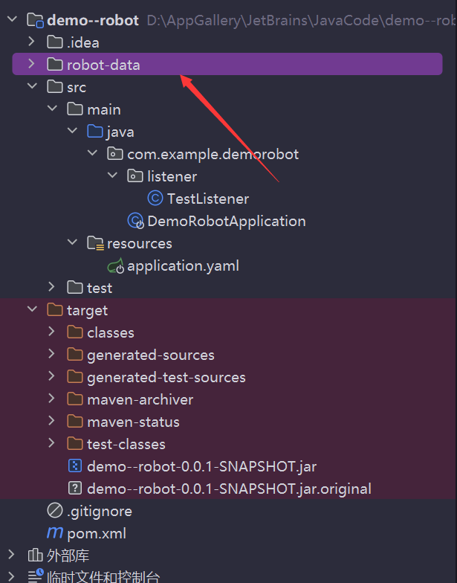Screen dimensions: 457x583
Task: Click the resources folder icon
Action: click(95, 243)
